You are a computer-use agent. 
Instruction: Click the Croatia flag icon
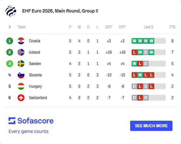pos(21,41)
